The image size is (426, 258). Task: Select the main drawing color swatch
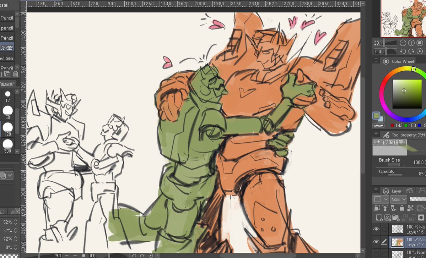click(376, 115)
